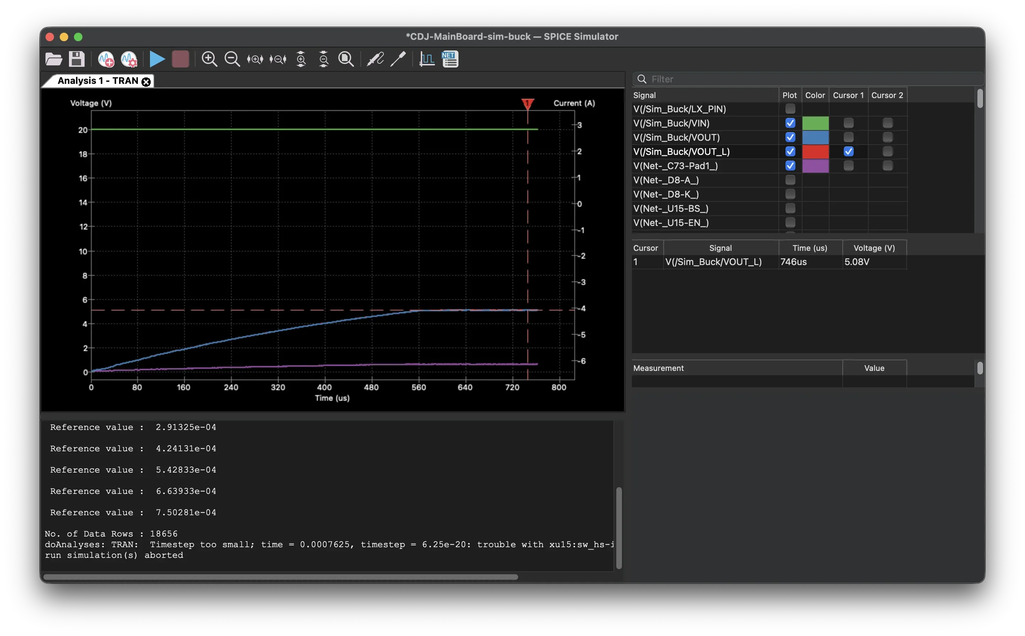Screen dimensions: 1025x636
Task: Click the Signal column header
Action: point(705,96)
